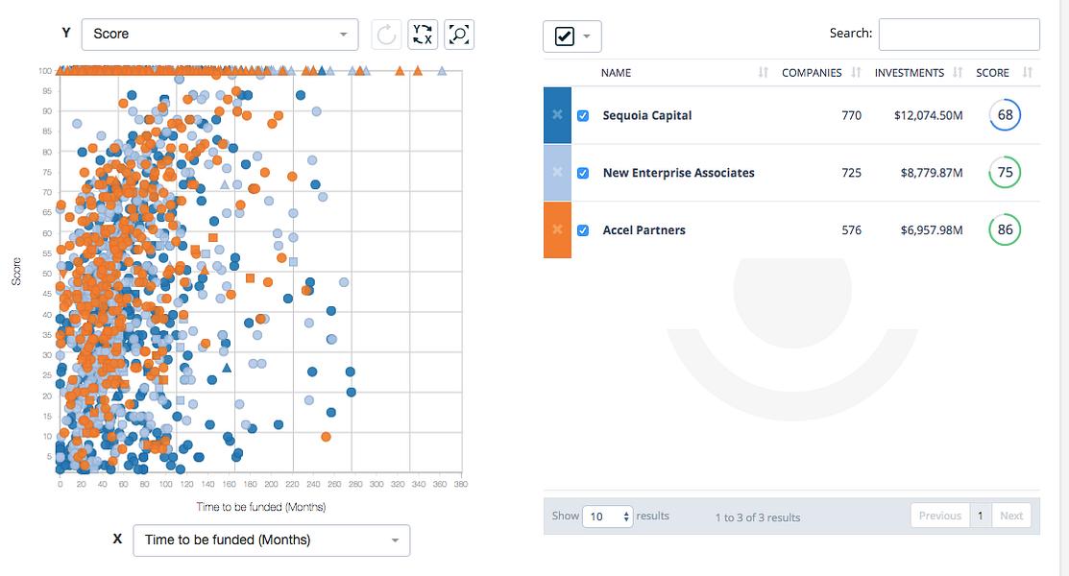Select page 1 in pagination

[x=981, y=516]
